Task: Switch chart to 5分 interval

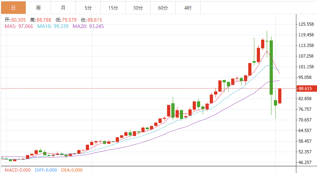Action: (88, 7)
